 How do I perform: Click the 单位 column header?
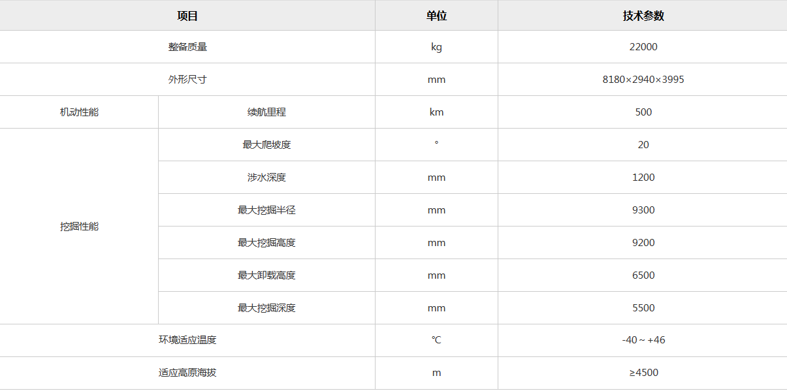click(x=436, y=16)
